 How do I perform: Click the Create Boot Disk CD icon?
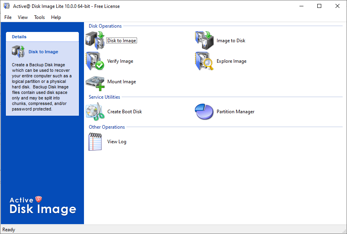click(x=95, y=112)
